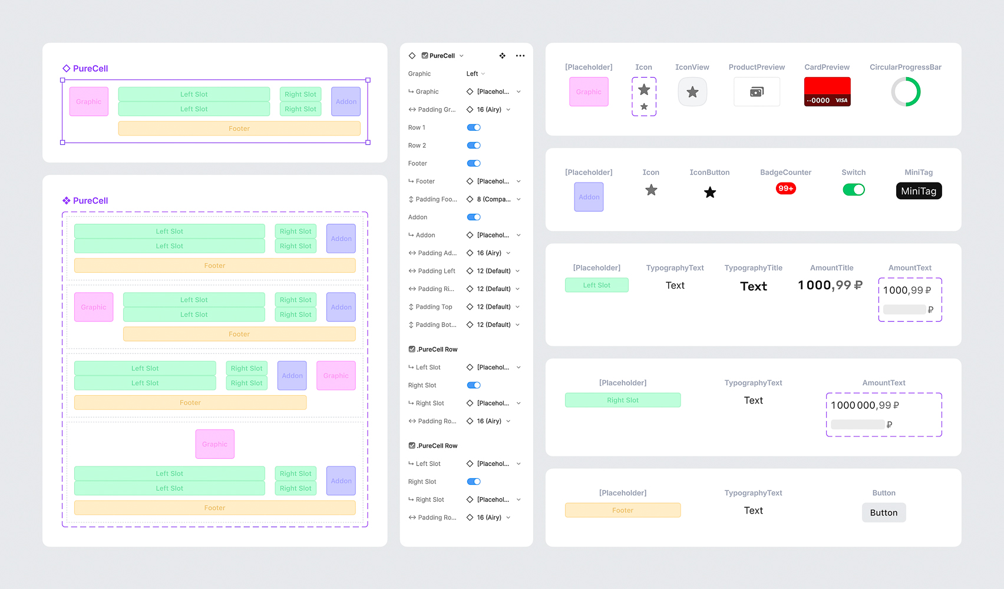Click the vertical arrows icon beside Padding Top
The height and width of the screenshot is (589, 1004).
(411, 307)
